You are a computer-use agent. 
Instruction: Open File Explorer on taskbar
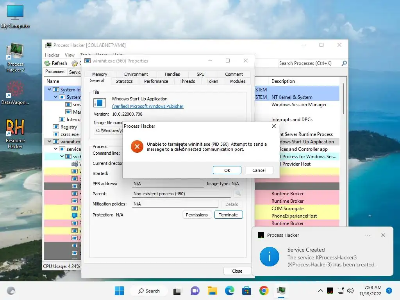click(x=212, y=291)
